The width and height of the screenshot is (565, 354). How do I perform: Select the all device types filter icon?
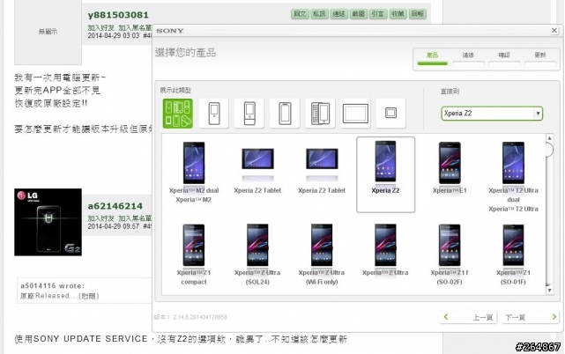(178, 114)
